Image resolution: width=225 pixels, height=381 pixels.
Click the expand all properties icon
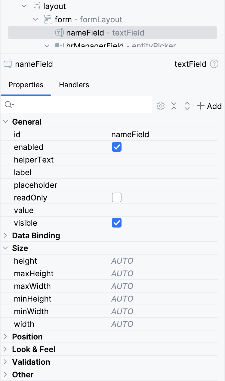coord(187,106)
